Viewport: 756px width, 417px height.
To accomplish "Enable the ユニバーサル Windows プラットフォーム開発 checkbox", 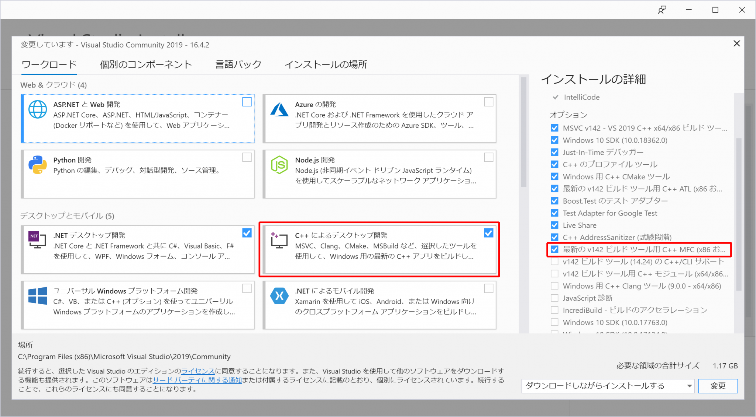I will click(247, 288).
